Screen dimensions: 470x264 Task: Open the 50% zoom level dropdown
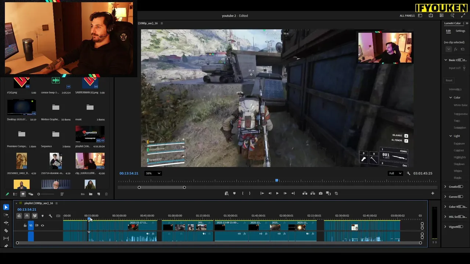[153, 173]
